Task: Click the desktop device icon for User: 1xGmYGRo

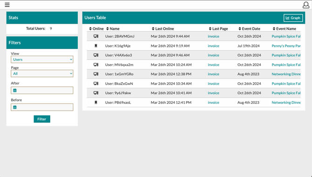Action: [96, 74]
